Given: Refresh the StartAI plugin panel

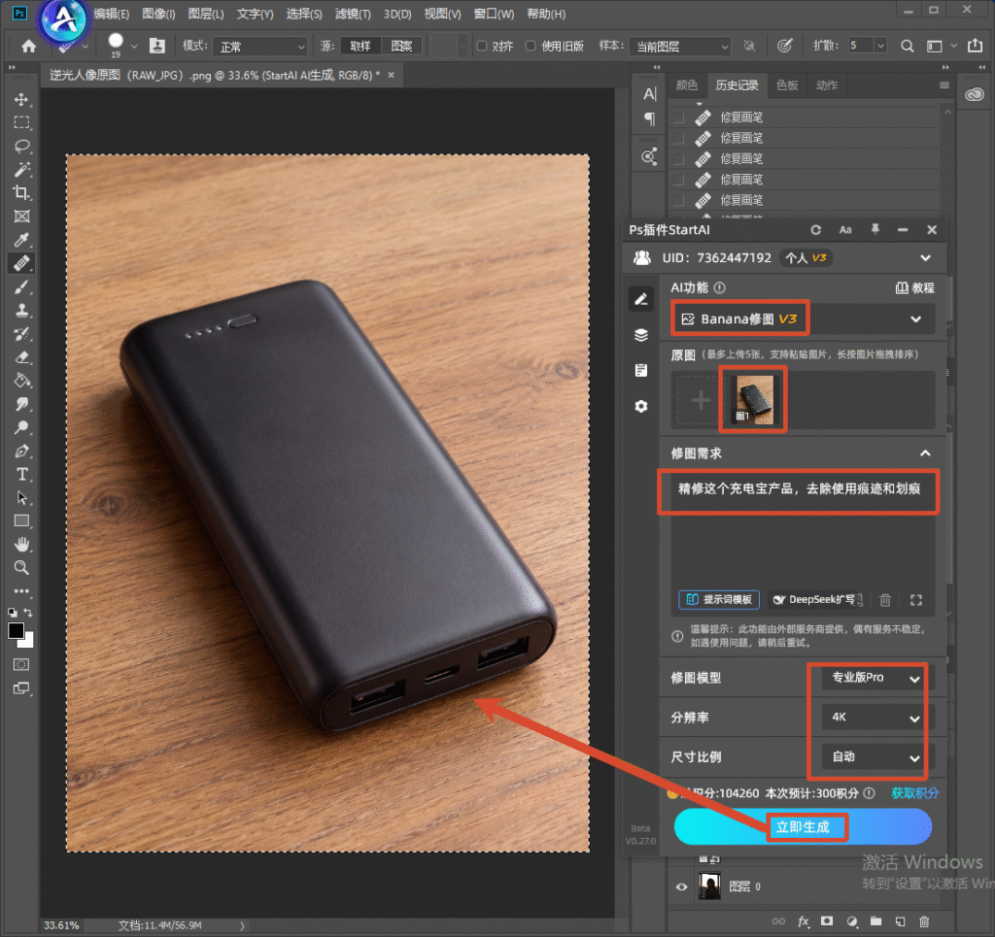Looking at the screenshot, I should tap(815, 230).
